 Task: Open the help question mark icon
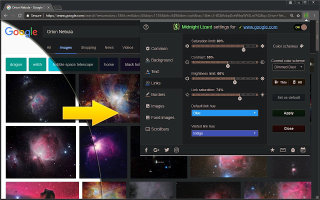pos(146,27)
